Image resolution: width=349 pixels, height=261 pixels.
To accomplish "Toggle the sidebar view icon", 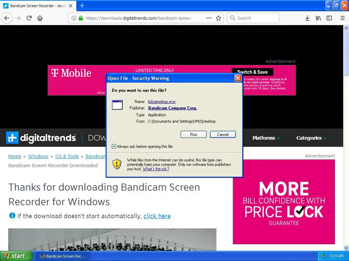I will [x=329, y=18].
